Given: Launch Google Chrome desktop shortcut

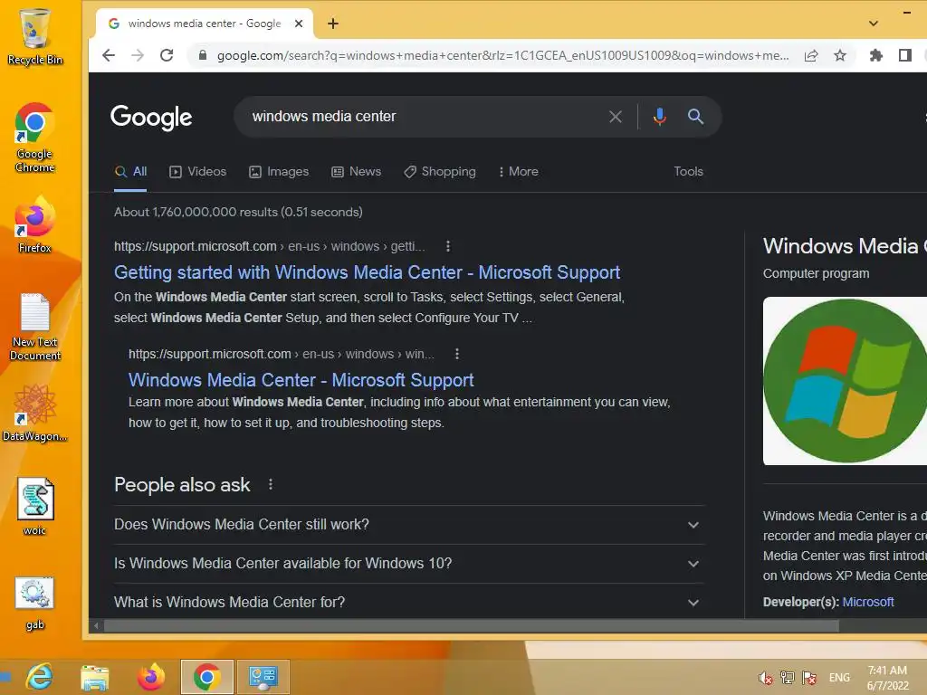Looking at the screenshot, I should pos(35,138).
